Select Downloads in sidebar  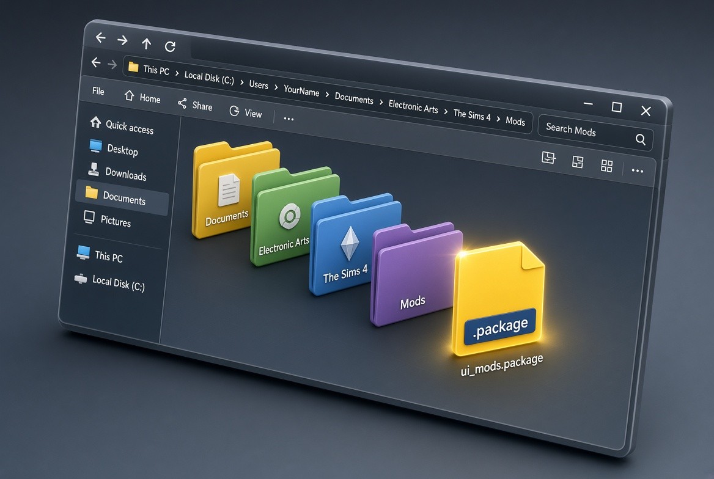click(117, 172)
